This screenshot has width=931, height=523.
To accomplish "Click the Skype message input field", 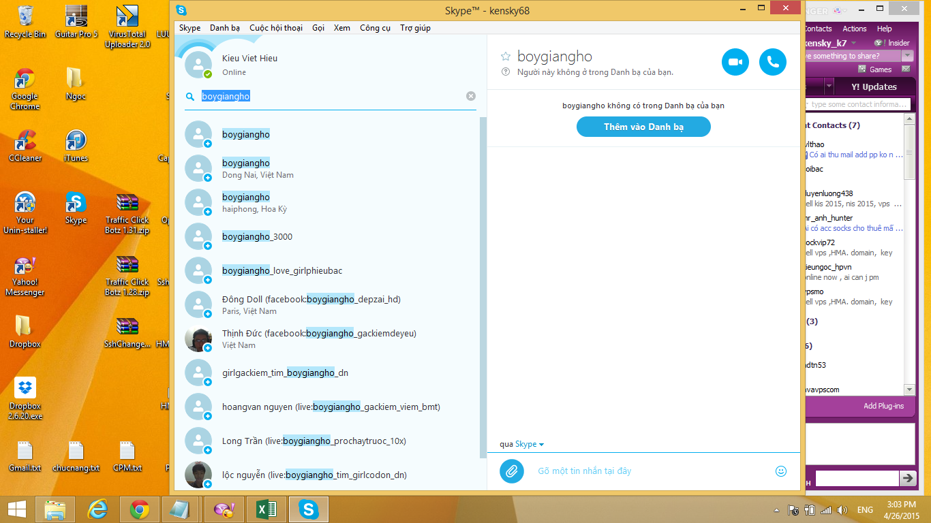I will (652, 471).
